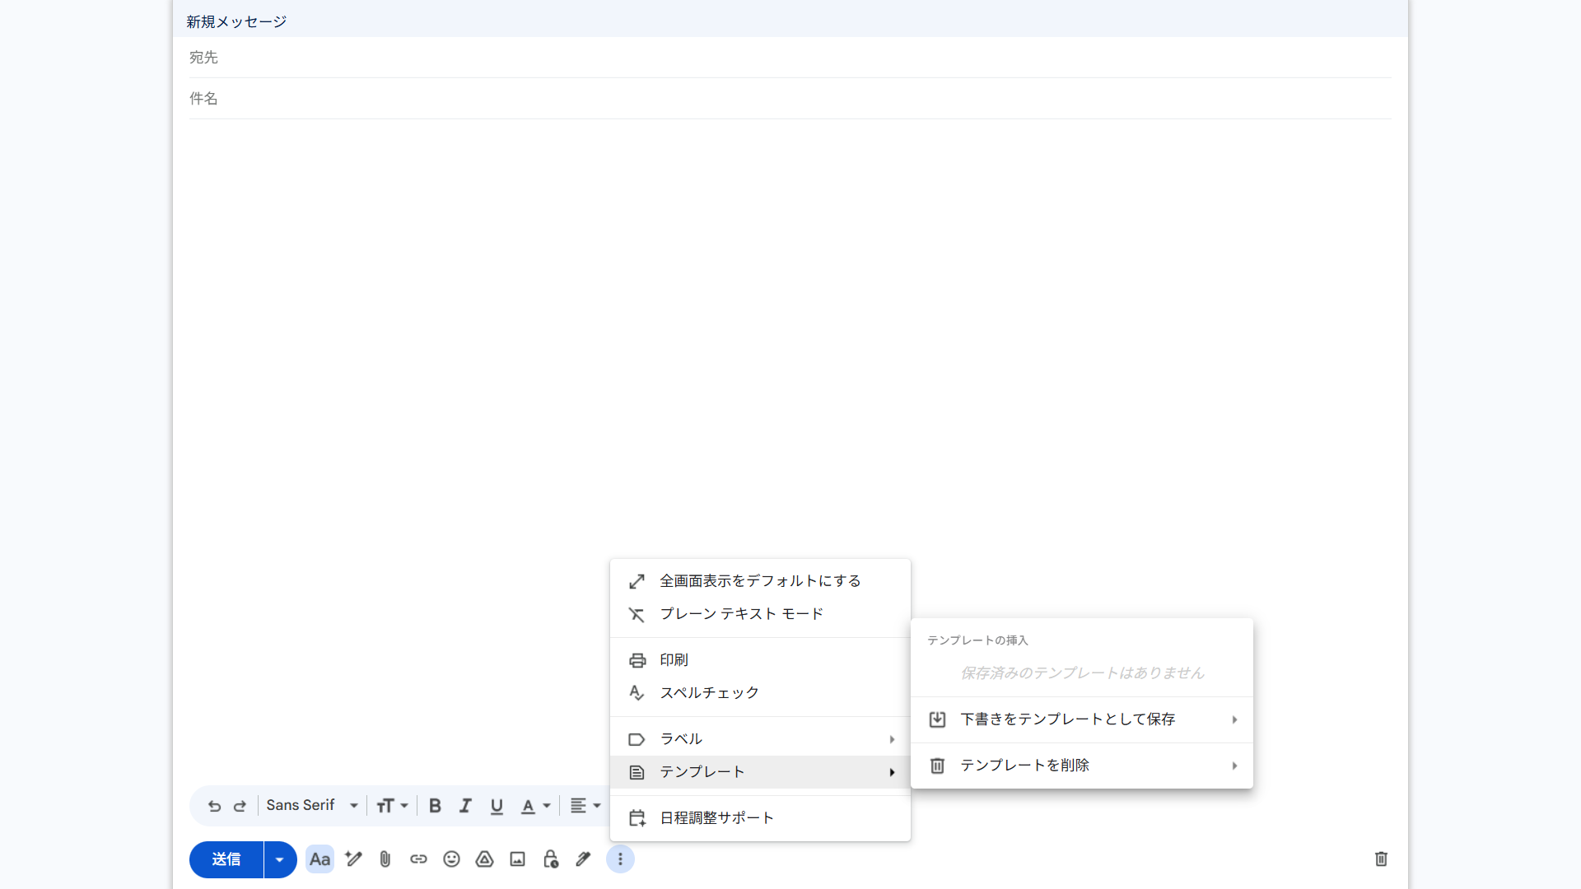Click the trash discard draft icon

tap(1381, 859)
